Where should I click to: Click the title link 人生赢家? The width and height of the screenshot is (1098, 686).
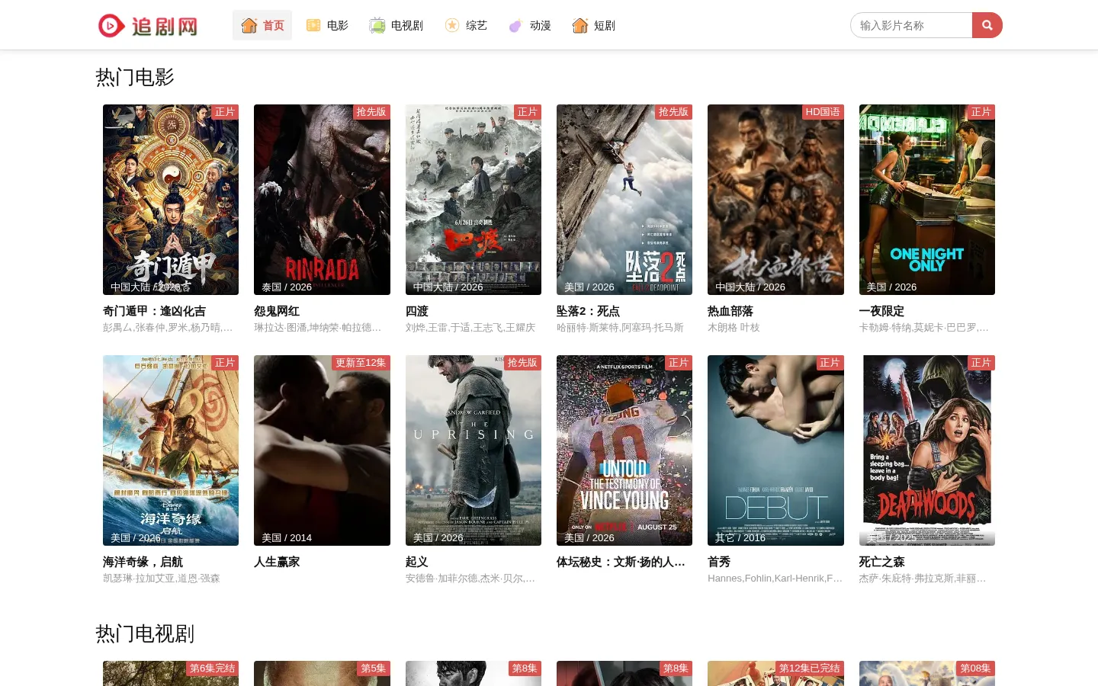click(x=277, y=562)
